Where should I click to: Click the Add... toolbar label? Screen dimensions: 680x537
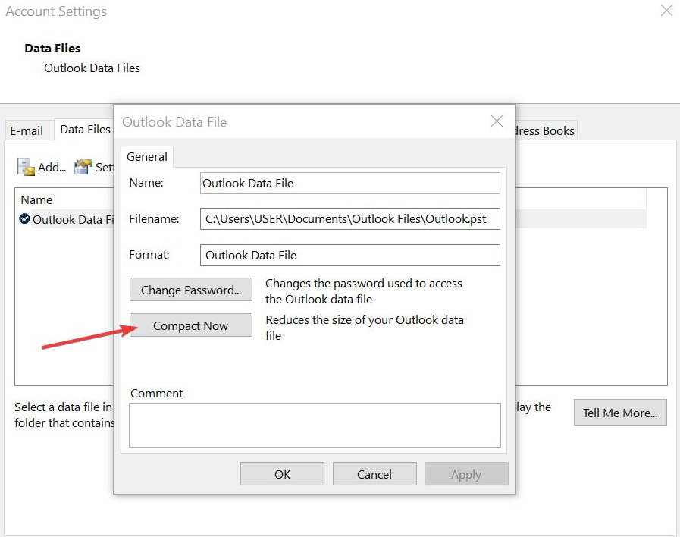(x=52, y=167)
